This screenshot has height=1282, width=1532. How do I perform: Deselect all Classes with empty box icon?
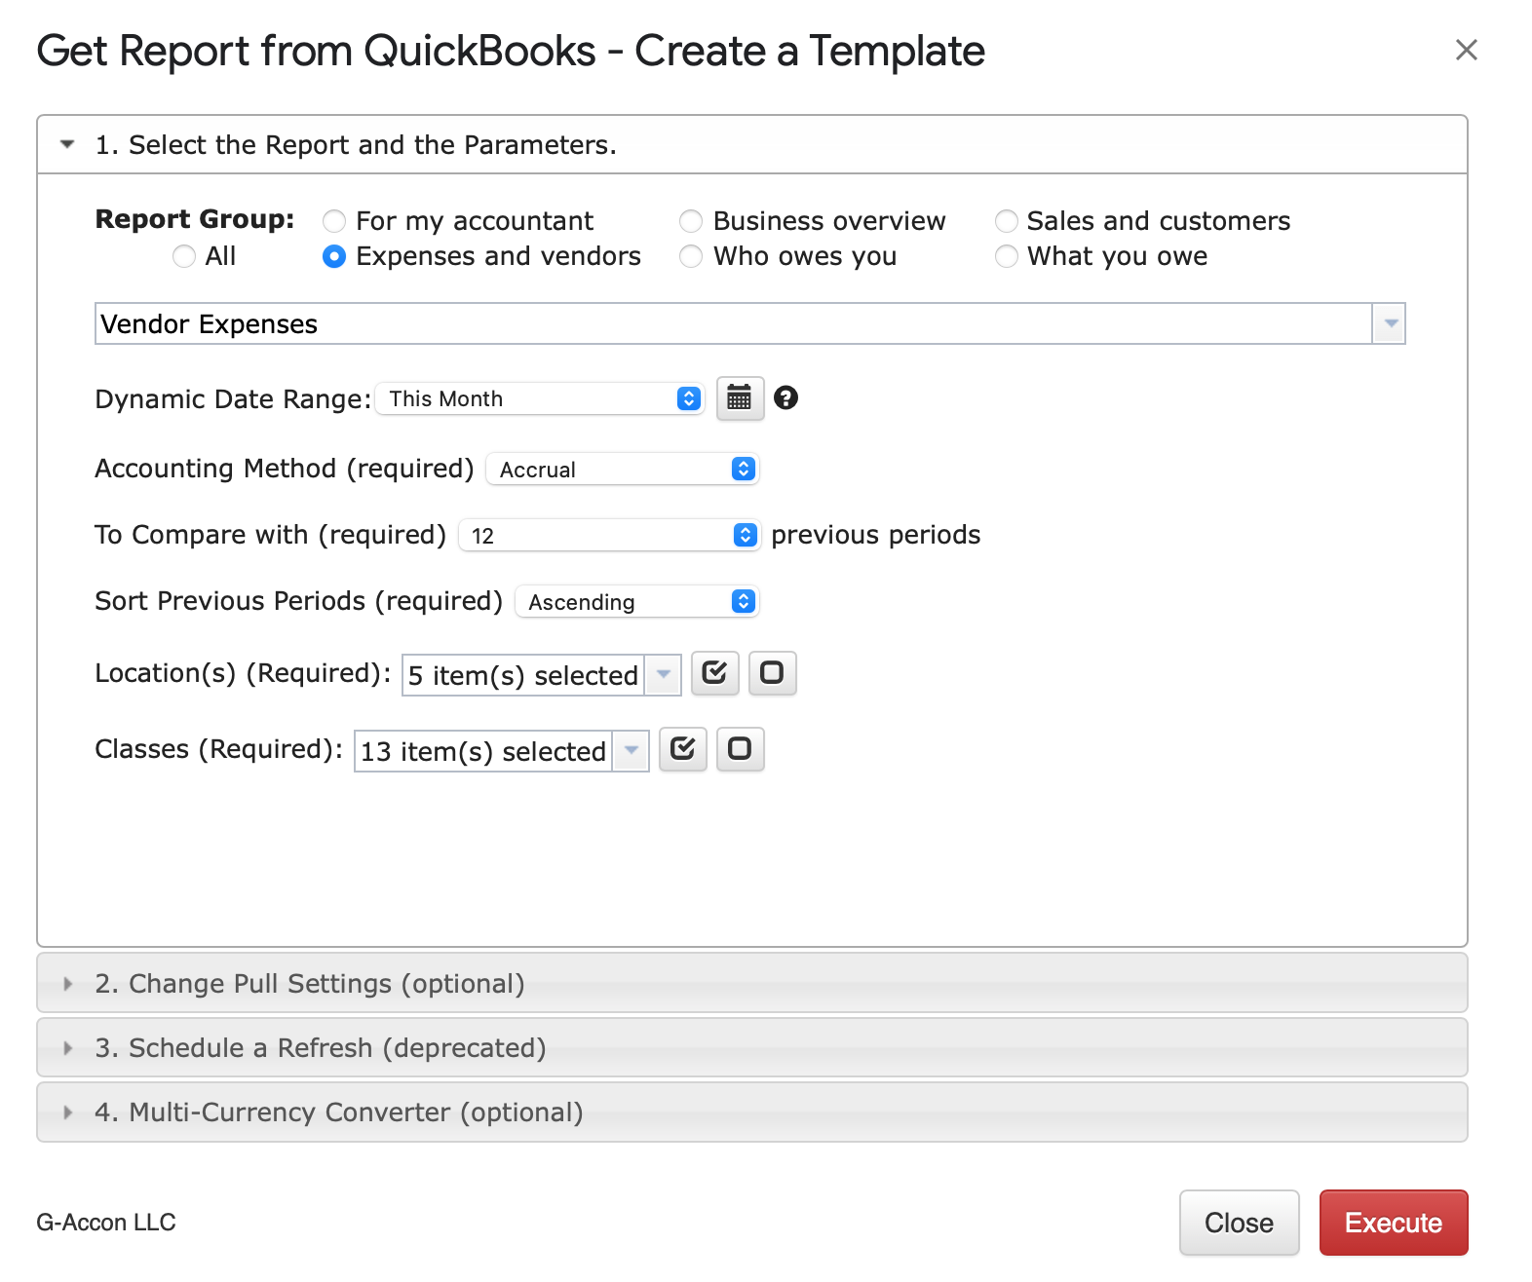click(x=740, y=749)
